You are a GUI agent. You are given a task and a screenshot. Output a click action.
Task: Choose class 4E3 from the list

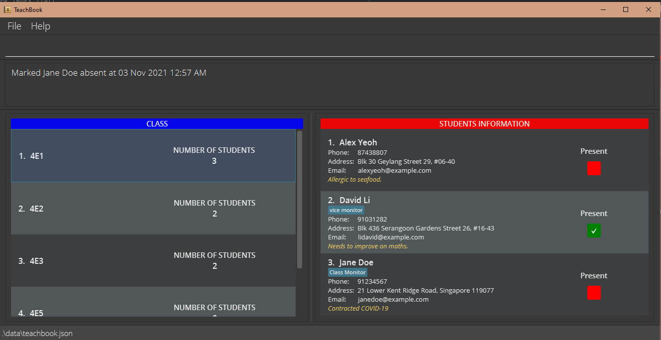coord(153,261)
